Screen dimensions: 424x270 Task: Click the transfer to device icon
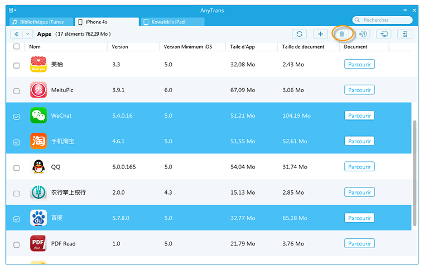pyautogui.click(x=405, y=34)
